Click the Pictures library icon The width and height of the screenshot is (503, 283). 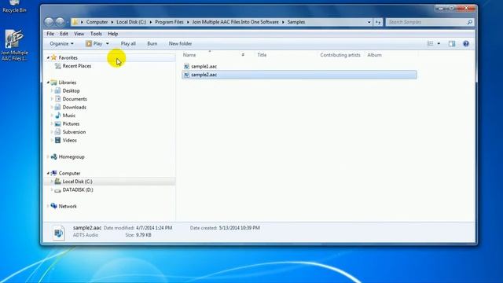[x=57, y=124]
